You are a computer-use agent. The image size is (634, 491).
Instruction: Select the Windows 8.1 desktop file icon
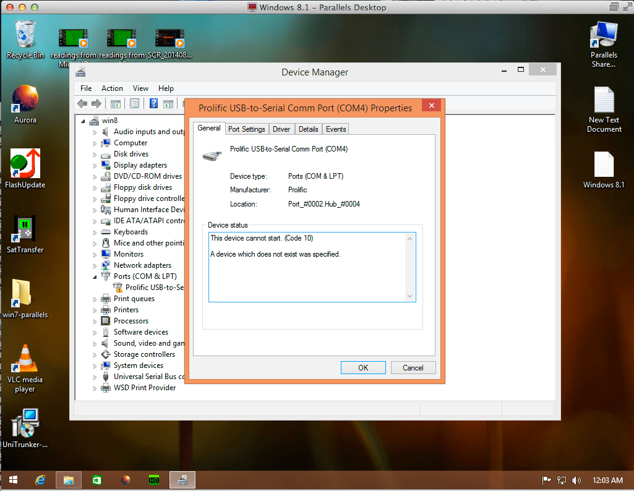pyautogui.click(x=604, y=169)
